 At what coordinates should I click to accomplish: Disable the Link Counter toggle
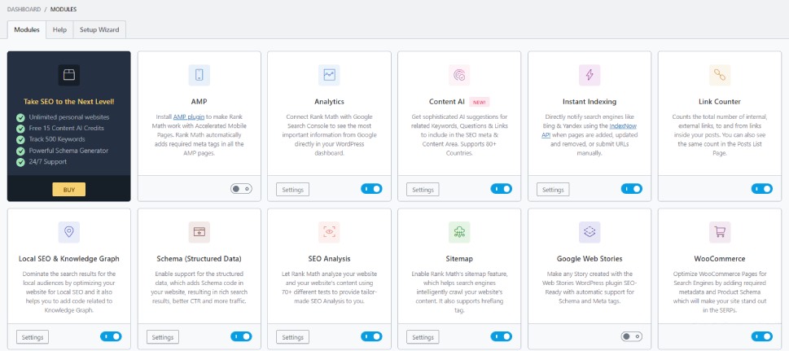pyautogui.click(x=761, y=188)
